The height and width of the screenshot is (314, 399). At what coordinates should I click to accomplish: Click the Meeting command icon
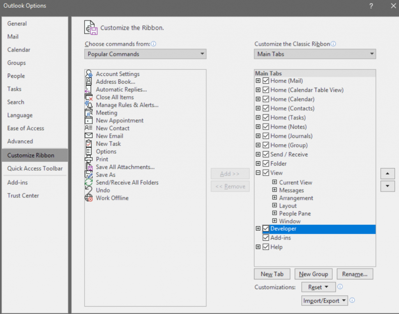coord(88,113)
